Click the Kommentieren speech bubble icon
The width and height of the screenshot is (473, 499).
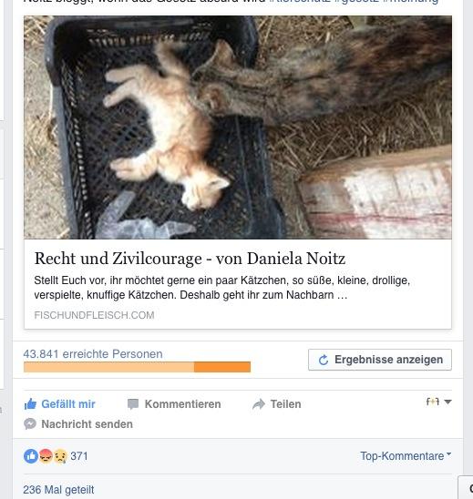tap(133, 404)
